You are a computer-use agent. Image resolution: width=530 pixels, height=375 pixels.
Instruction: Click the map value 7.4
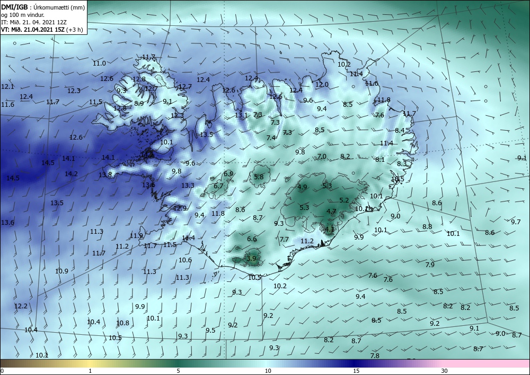pos(271,138)
